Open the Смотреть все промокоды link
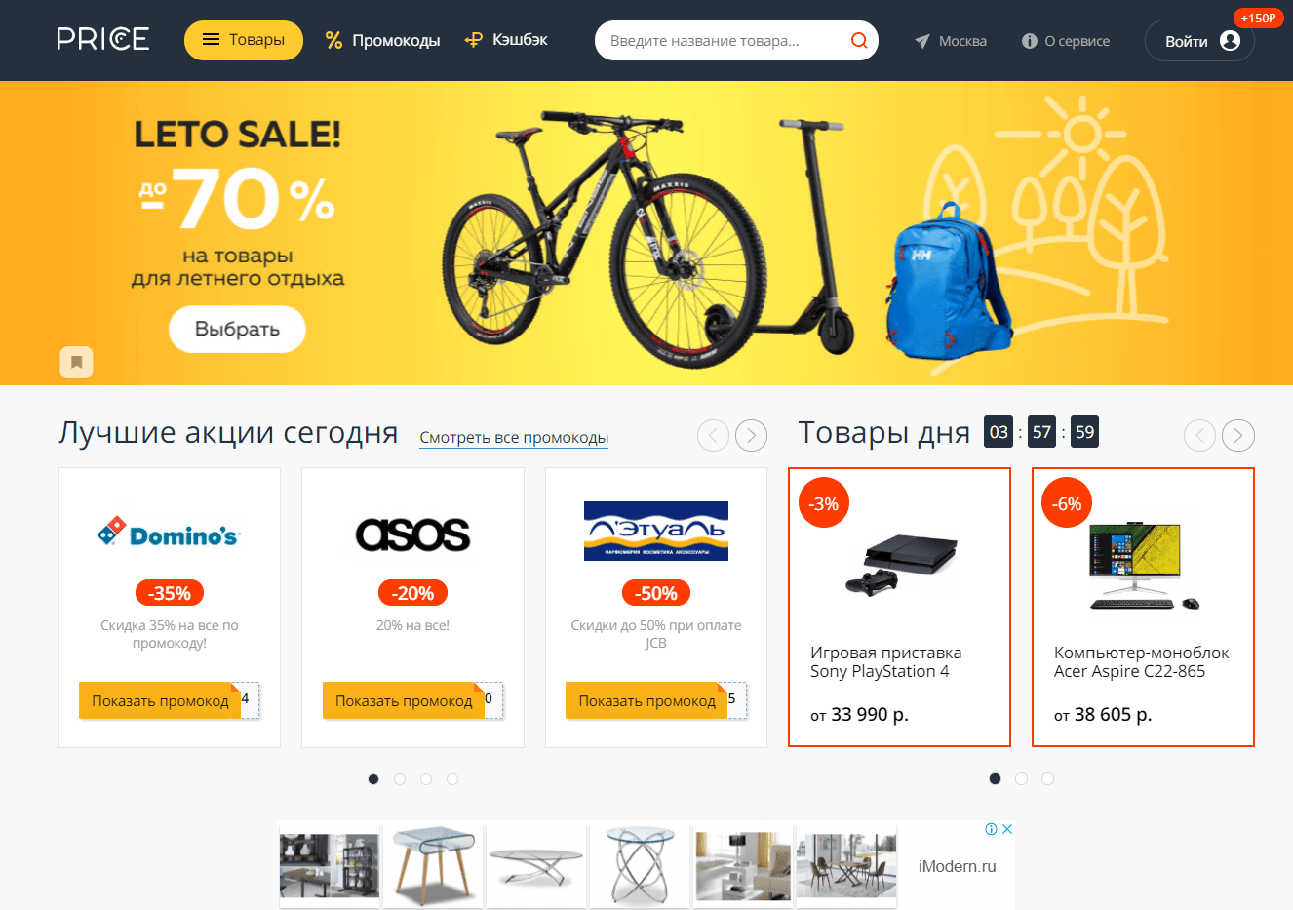The height and width of the screenshot is (910, 1293). [x=514, y=438]
